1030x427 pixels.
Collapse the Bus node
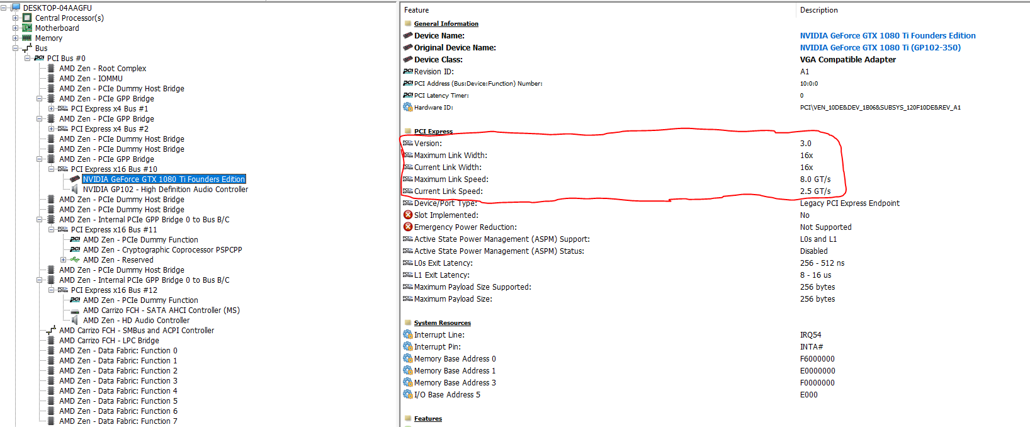(x=16, y=48)
